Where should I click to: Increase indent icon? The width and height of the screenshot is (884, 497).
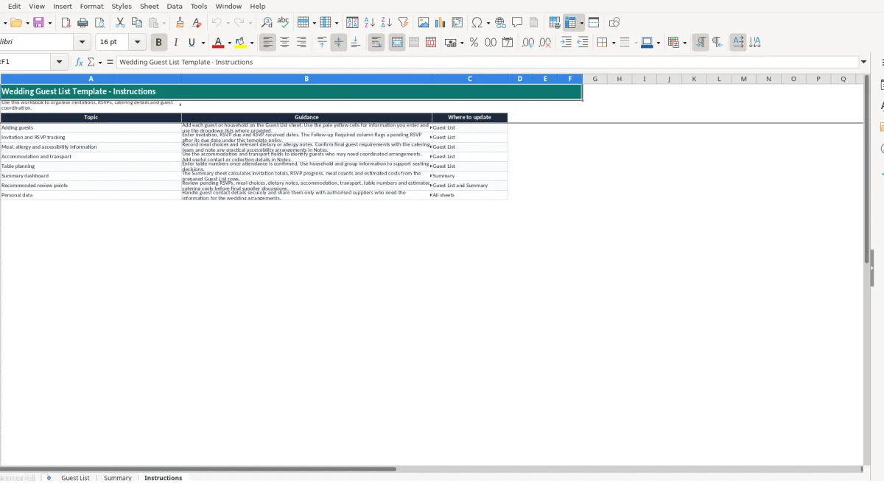coord(566,43)
